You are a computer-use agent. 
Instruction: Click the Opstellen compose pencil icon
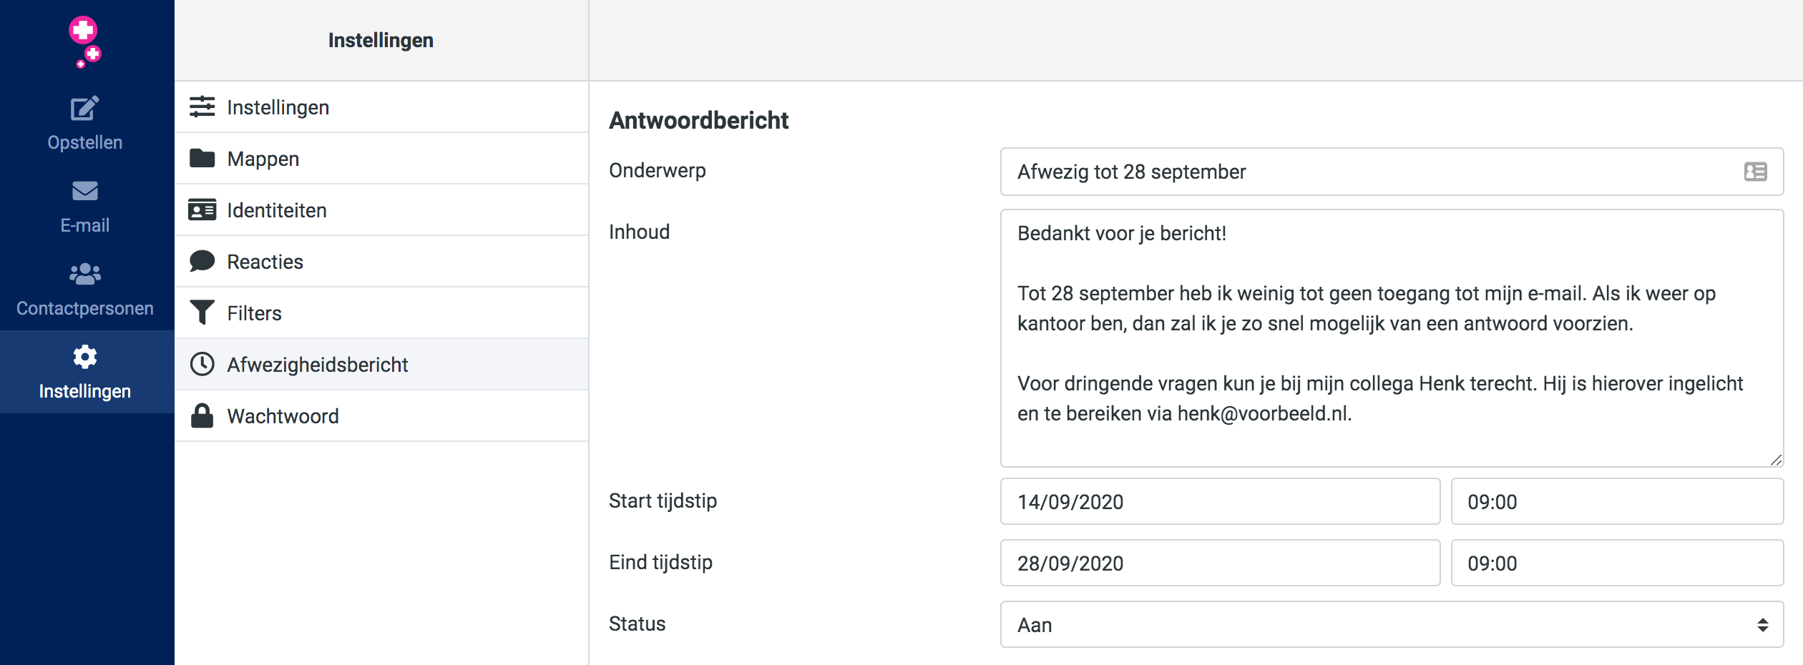(84, 109)
